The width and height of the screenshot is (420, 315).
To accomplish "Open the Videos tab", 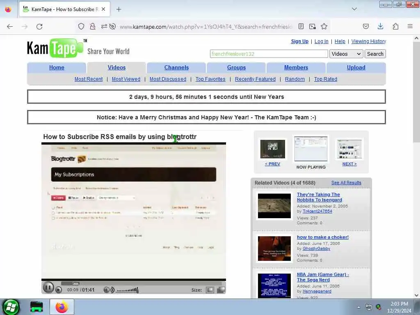I will pos(116,68).
